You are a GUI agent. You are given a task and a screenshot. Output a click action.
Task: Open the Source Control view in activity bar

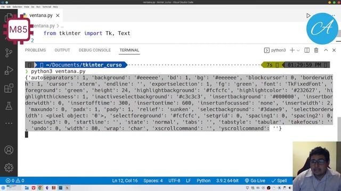coord(9,53)
